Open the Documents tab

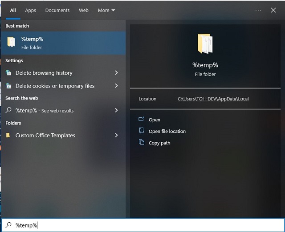57,10
